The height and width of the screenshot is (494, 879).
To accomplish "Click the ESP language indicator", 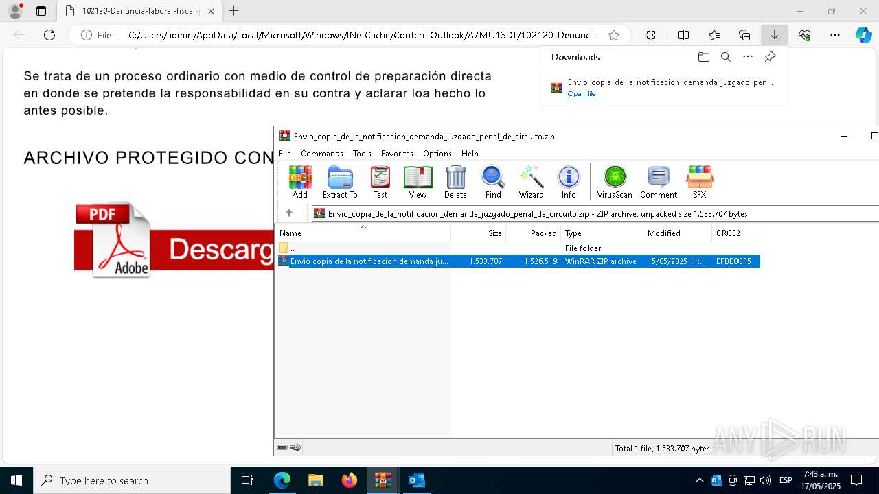I will pyautogui.click(x=786, y=480).
